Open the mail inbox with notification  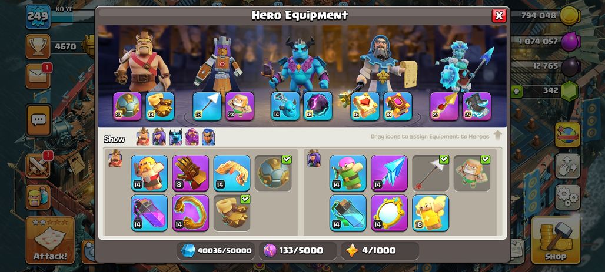point(38,76)
